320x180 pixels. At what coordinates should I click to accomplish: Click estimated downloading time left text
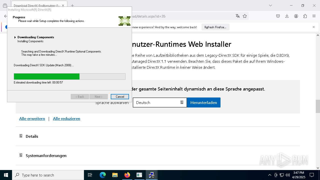pyautogui.click(x=38, y=82)
